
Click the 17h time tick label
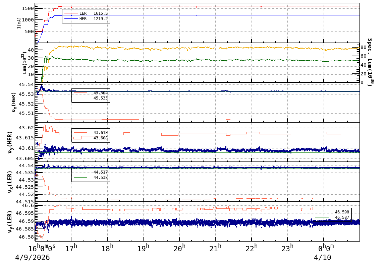(71, 248)
